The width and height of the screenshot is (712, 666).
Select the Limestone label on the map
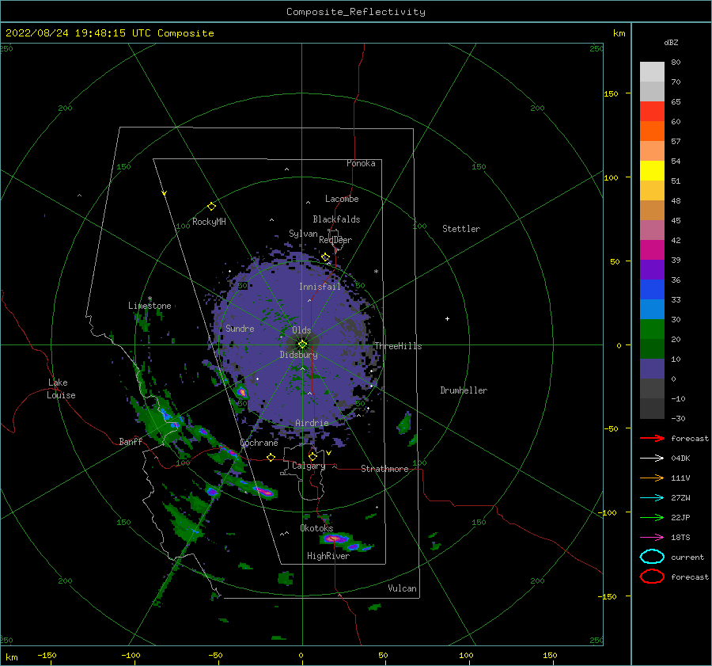(150, 306)
